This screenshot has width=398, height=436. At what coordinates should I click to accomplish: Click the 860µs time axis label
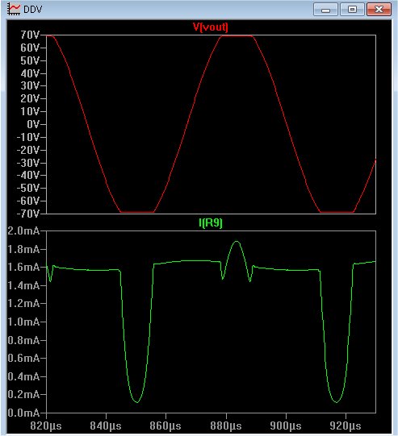point(165,426)
